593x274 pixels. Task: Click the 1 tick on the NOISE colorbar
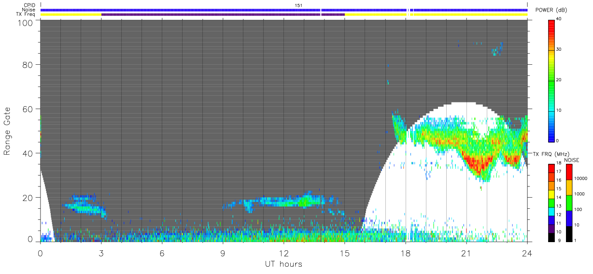coord(576,240)
